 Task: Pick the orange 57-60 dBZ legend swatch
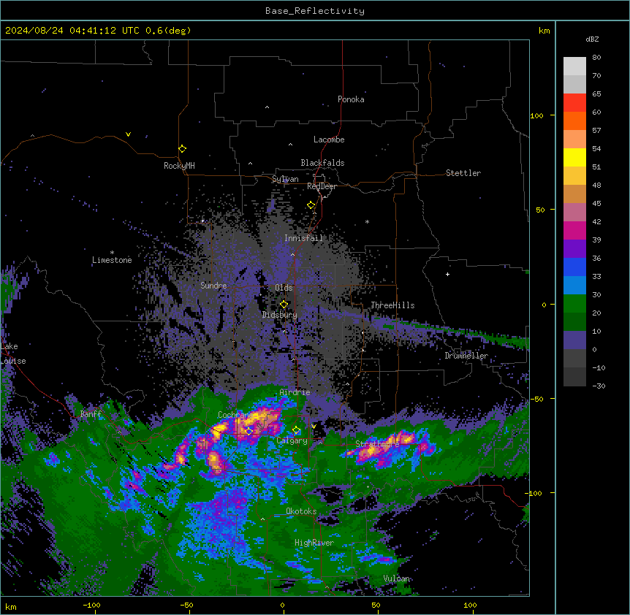(x=574, y=121)
